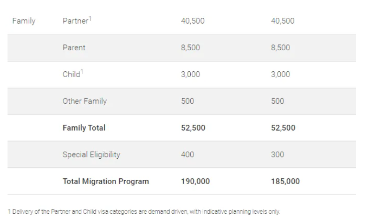Click the first 8,500 Parent value
This screenshot has height=216, width=381.
pos(190,48)
